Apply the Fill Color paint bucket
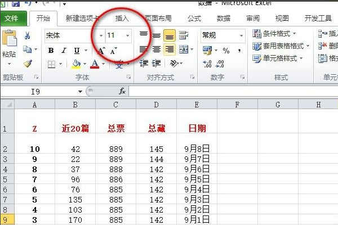 tap(76, 64)
